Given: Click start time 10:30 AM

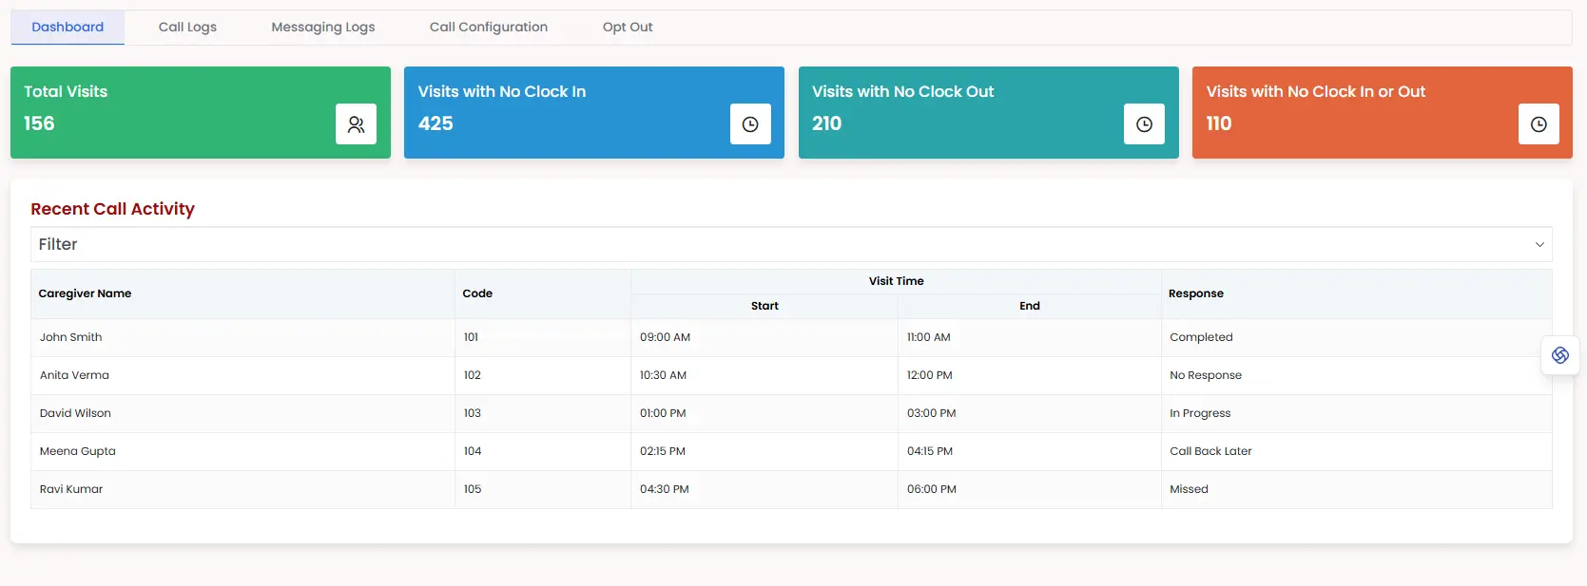Looking at the screenshot, I should (663, 375).
